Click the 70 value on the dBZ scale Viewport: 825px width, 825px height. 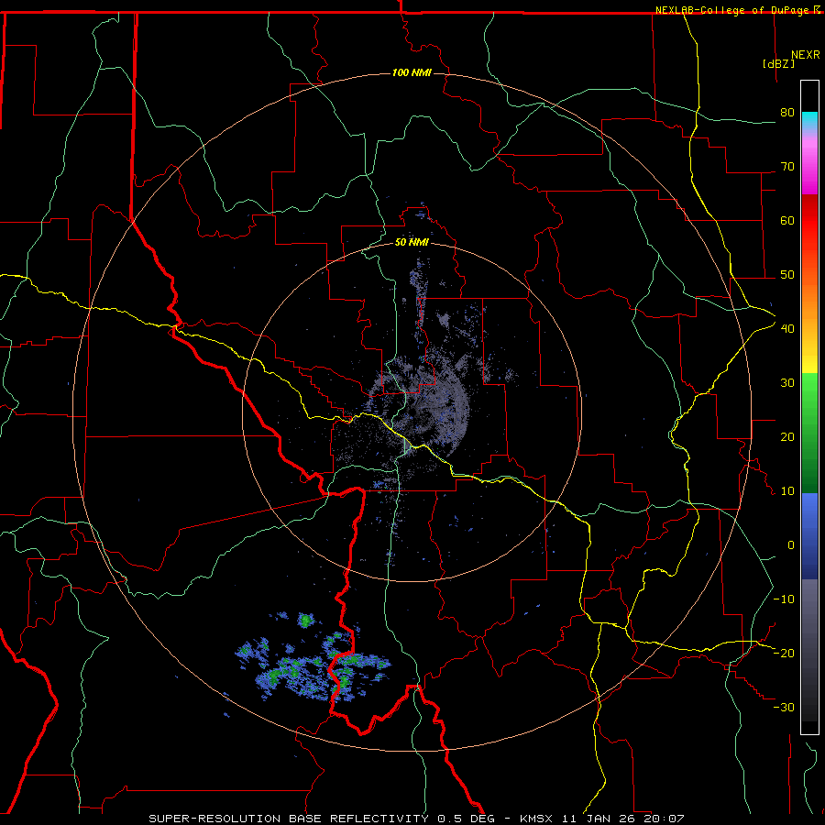(x=787, y=167)
